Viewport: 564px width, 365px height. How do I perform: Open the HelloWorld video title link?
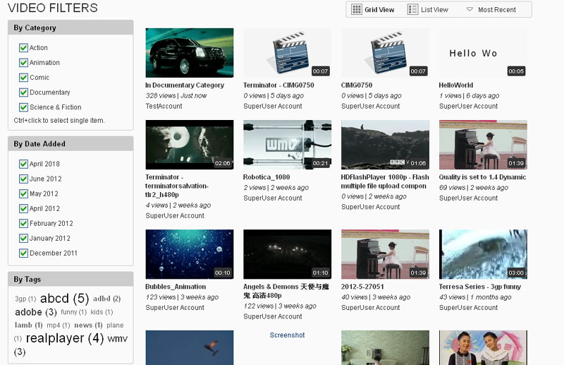pos(456,85)
